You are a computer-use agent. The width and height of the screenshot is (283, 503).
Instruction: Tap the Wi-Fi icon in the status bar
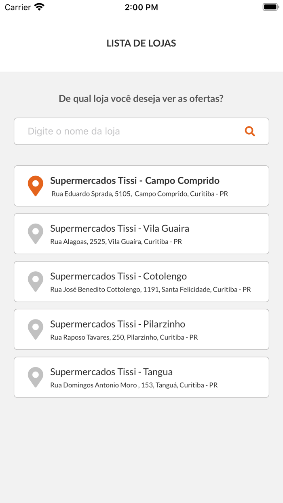click(x=39, y=6)
